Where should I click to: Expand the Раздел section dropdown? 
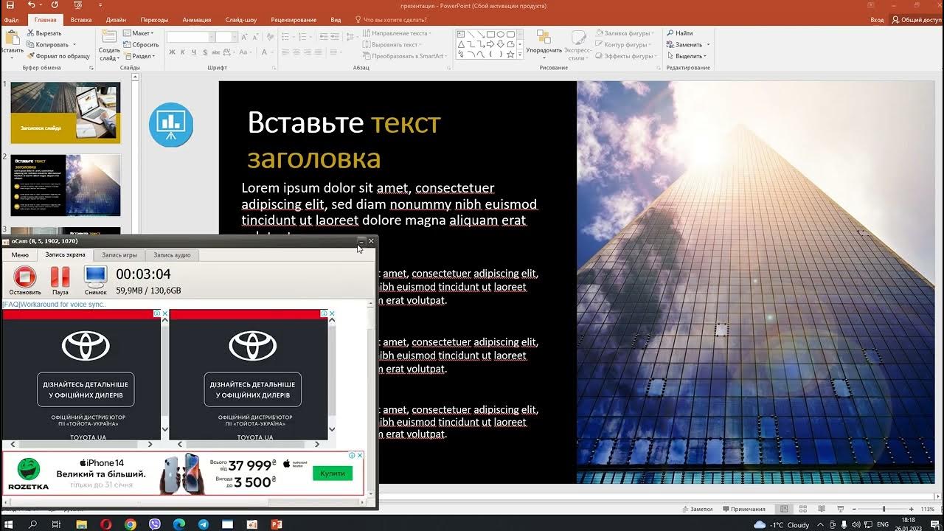(139, 56)
